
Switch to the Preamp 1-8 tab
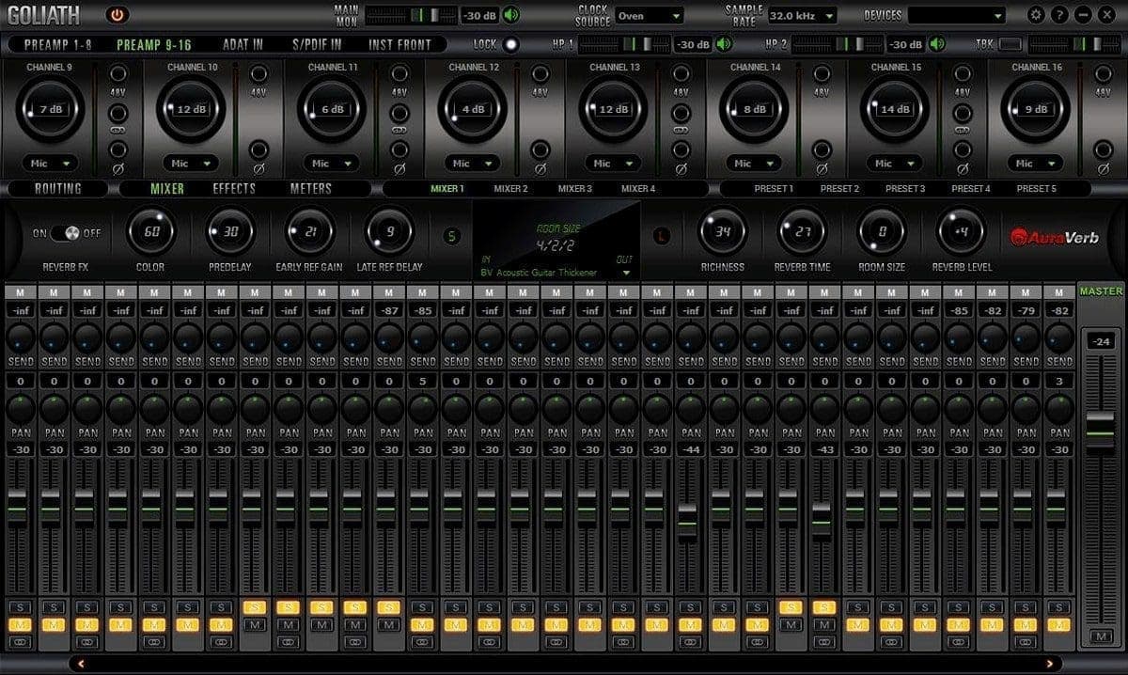coord(57,44)
